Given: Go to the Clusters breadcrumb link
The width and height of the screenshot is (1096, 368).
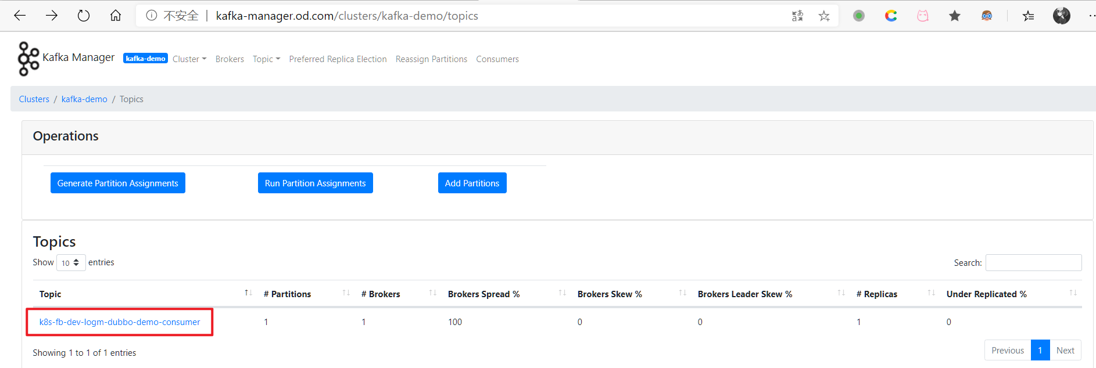Looking at the screenshot, I should tap(34, 99).
